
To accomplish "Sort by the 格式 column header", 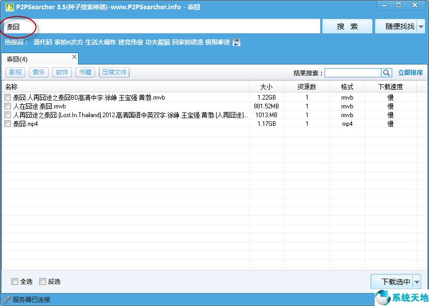I will coord(347,87).
